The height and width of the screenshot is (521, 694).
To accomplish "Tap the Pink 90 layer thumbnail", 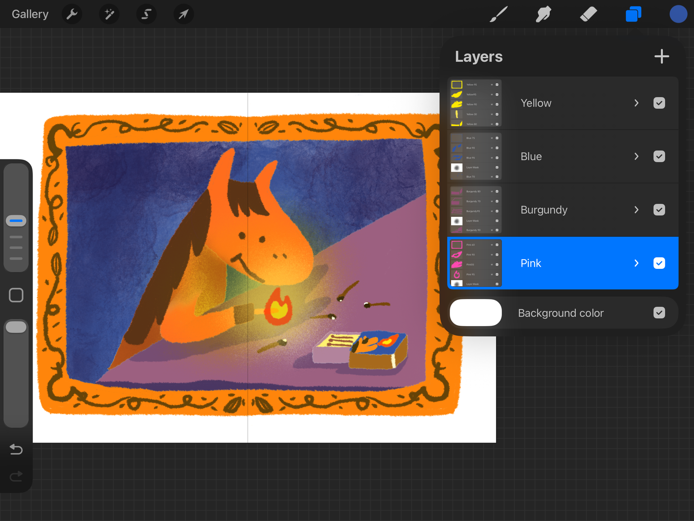I will pyautogui.click(x=457, y=255).
